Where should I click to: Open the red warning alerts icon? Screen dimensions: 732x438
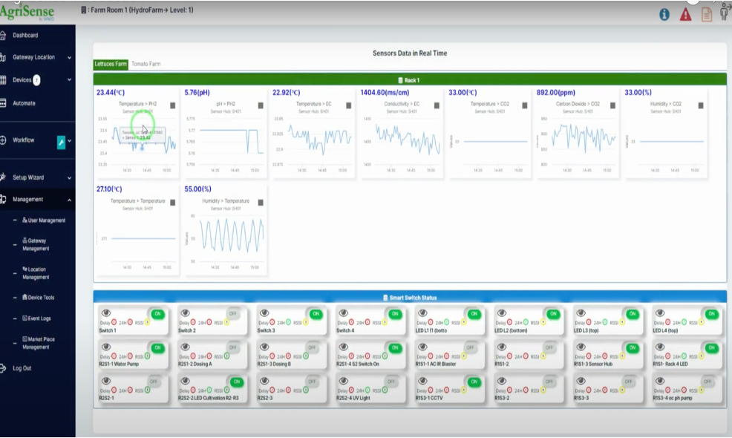tap(685, 14)
